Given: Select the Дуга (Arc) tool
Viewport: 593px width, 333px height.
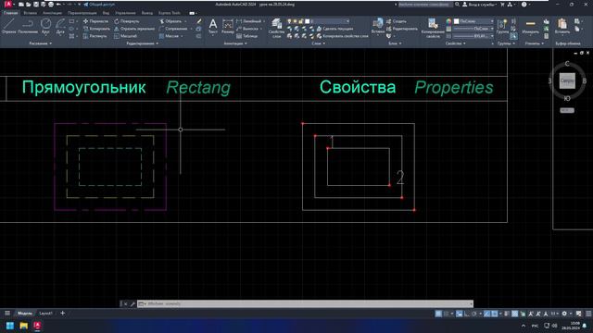Looking at the screenshot, I should point(60,26).
